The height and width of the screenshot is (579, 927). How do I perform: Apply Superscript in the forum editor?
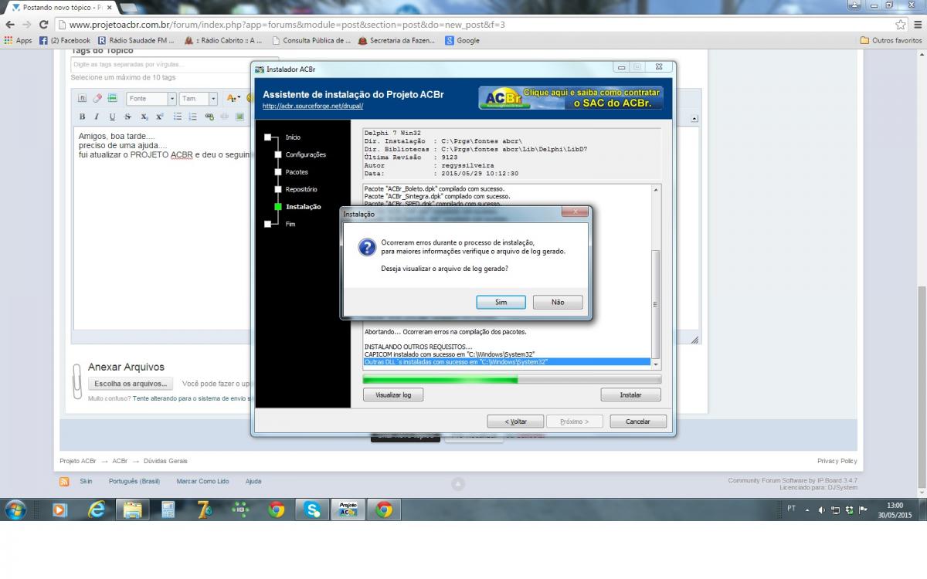[160, 117]
